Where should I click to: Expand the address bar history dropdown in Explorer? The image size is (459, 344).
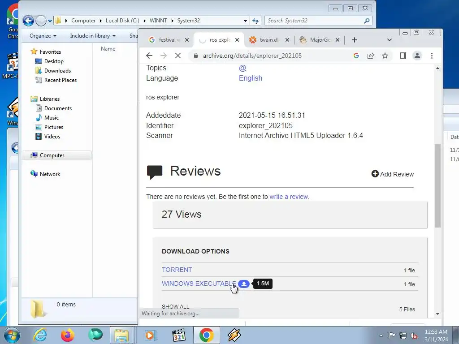[x=245, y=21]
